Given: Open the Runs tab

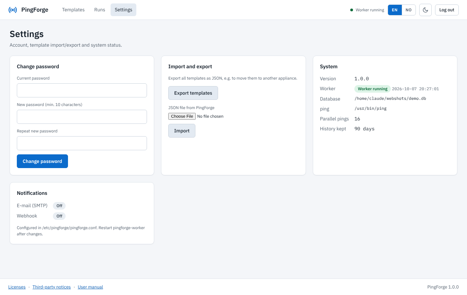Looking at the screenshot, I should point(100,10).
